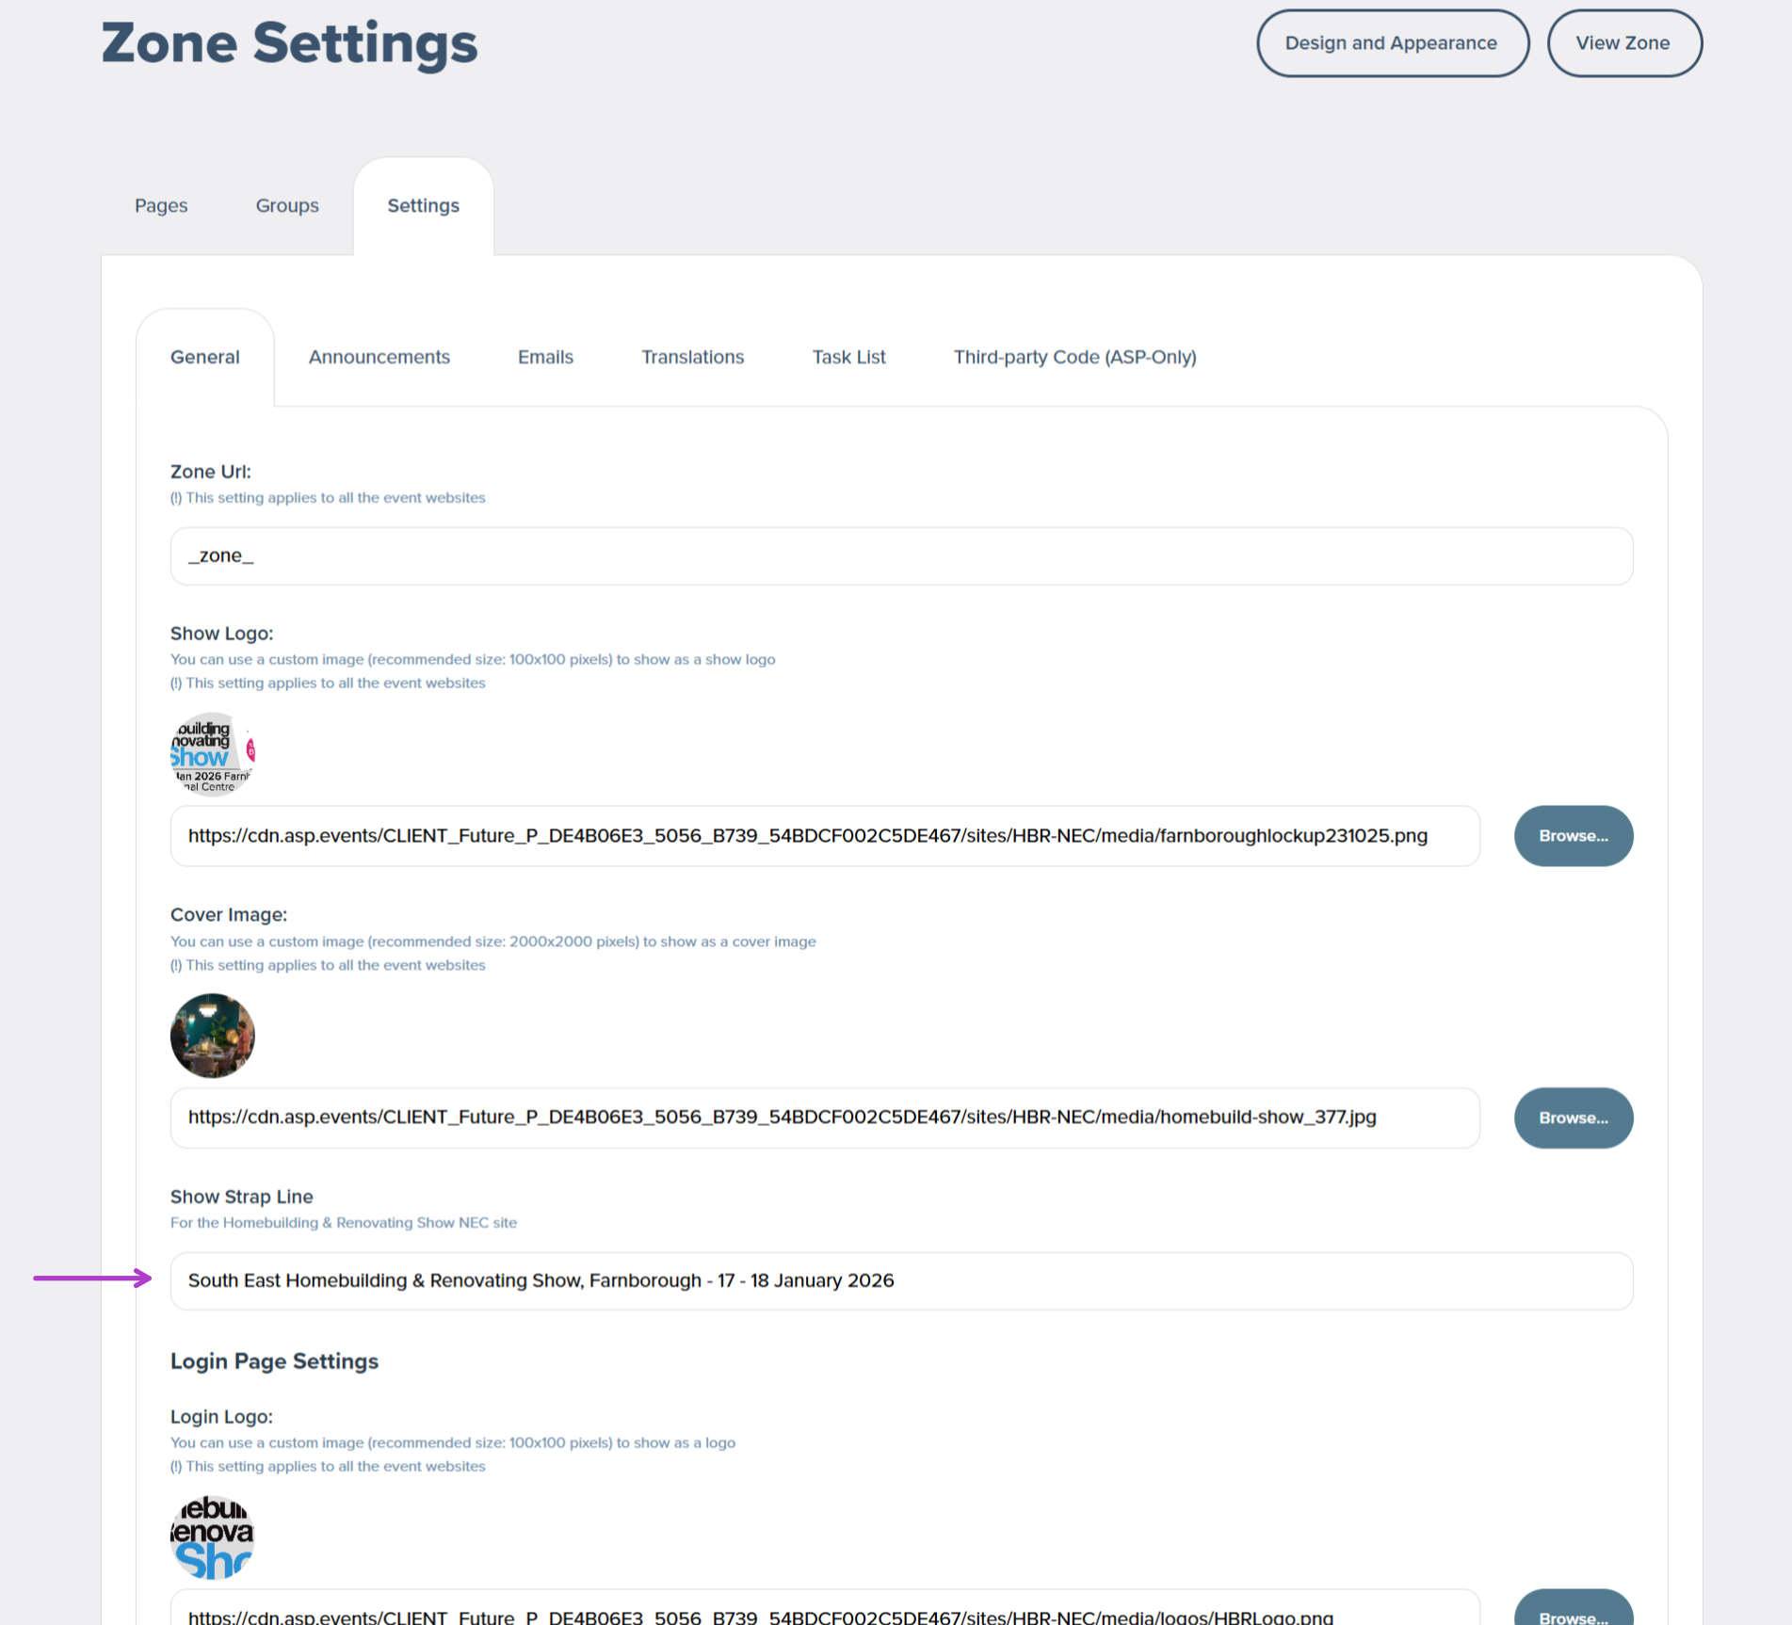
Task: Browse for a new Login Logo
Action: (1573, 1612)
